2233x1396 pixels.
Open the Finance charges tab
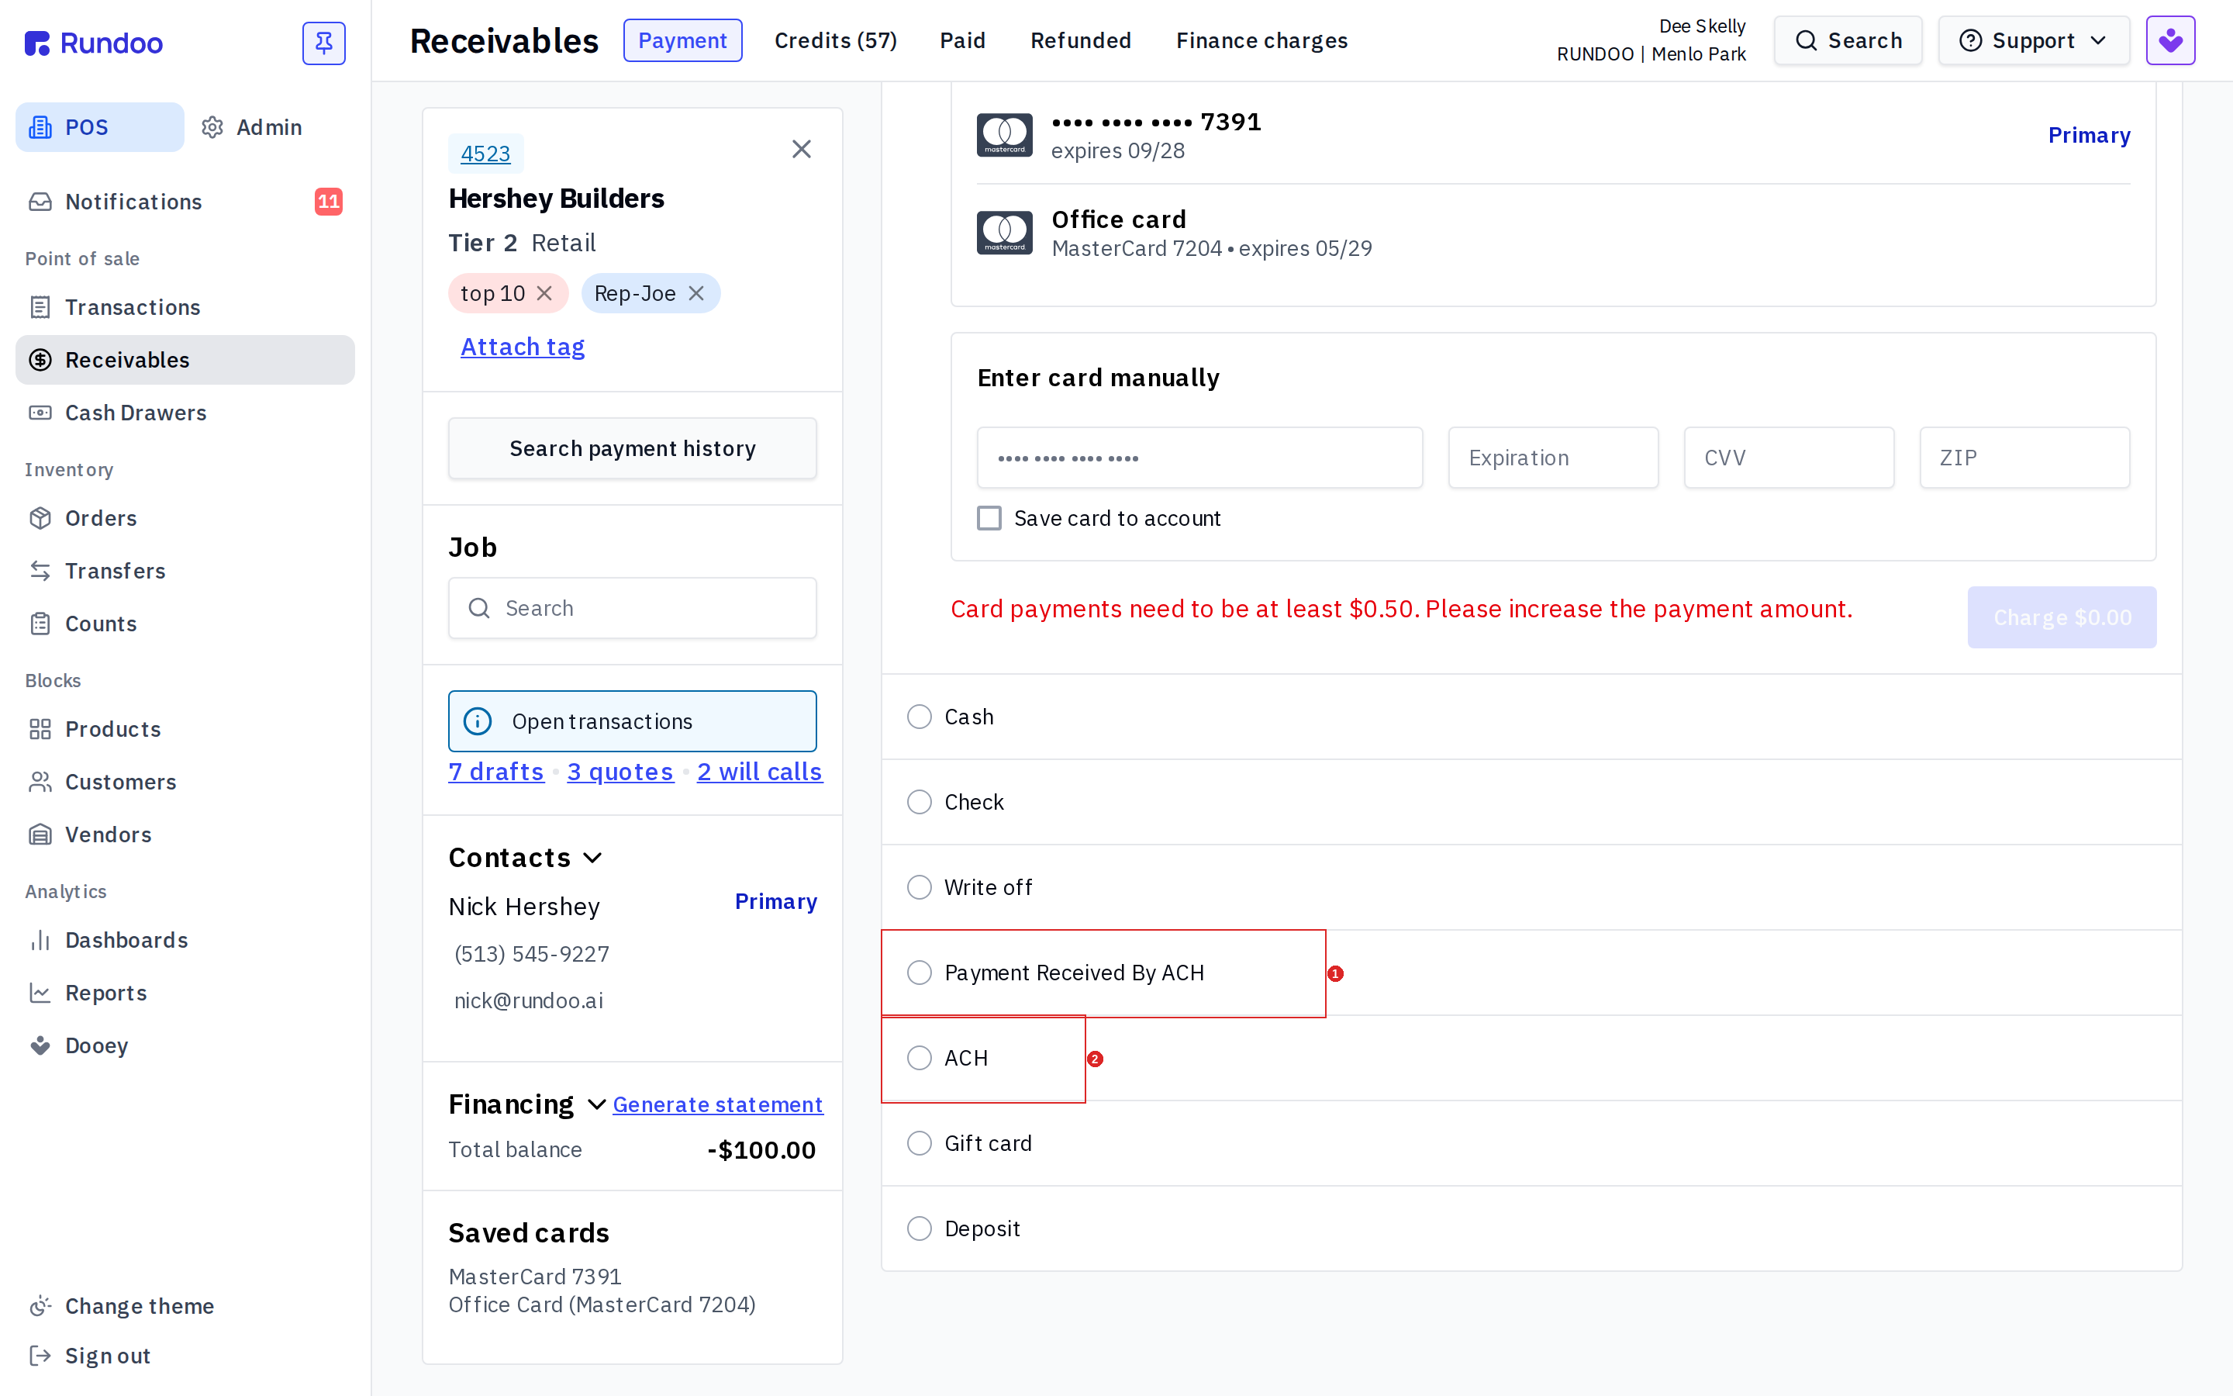point(1261,40)
